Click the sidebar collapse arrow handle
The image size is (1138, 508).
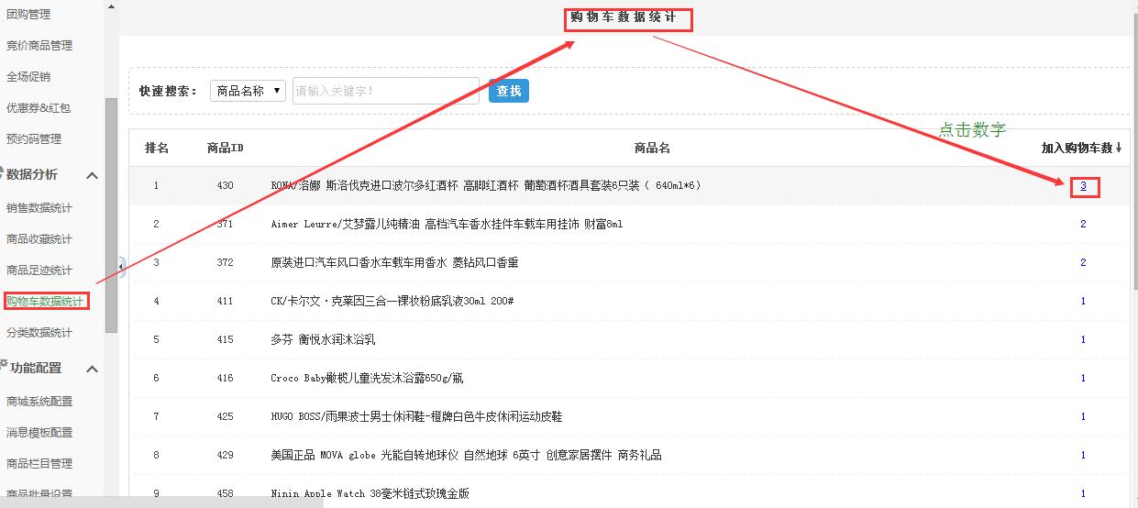pos(121,266)
